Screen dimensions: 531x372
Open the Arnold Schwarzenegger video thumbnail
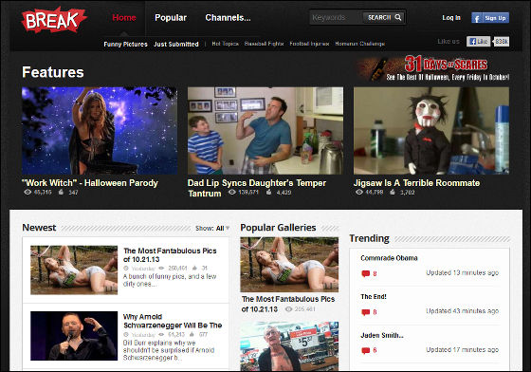[74, 336]
